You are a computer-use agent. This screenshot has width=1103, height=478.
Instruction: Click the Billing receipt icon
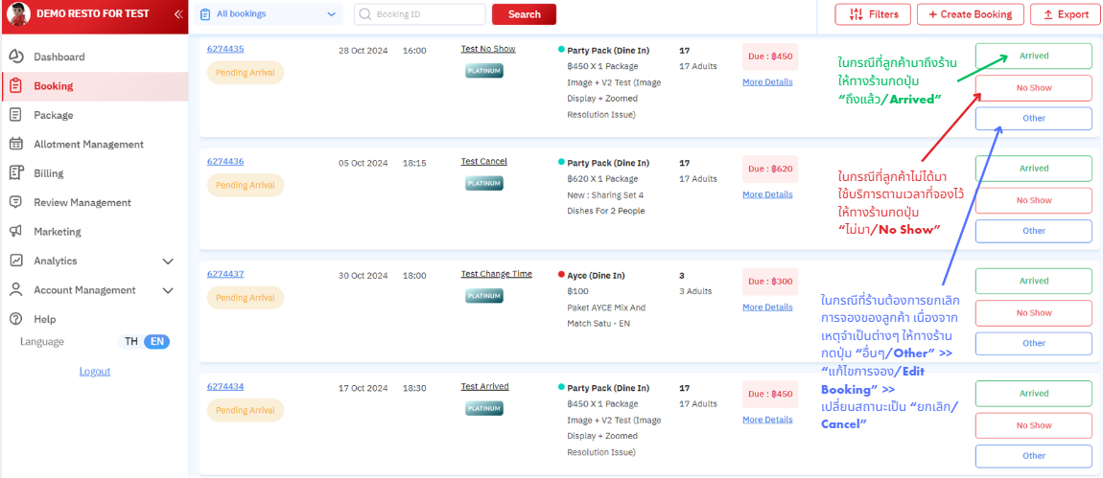[16, 173]
